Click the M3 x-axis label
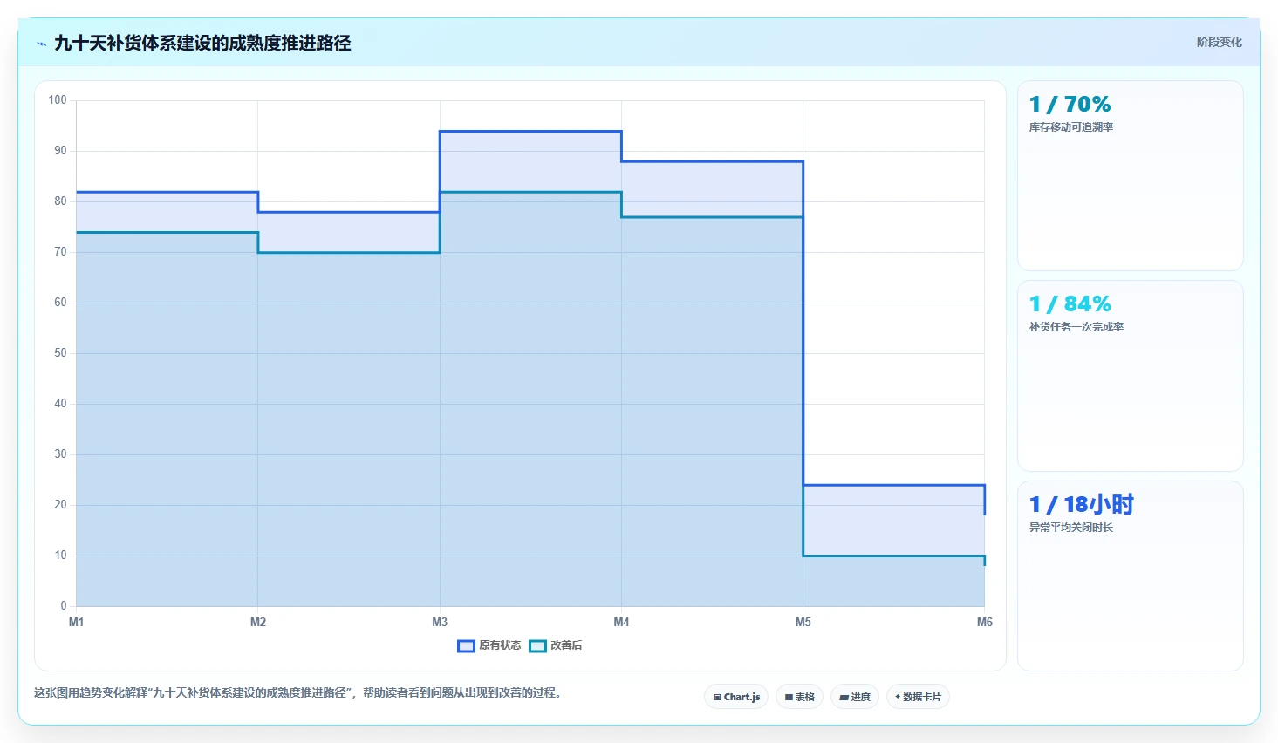 [440, 622]
